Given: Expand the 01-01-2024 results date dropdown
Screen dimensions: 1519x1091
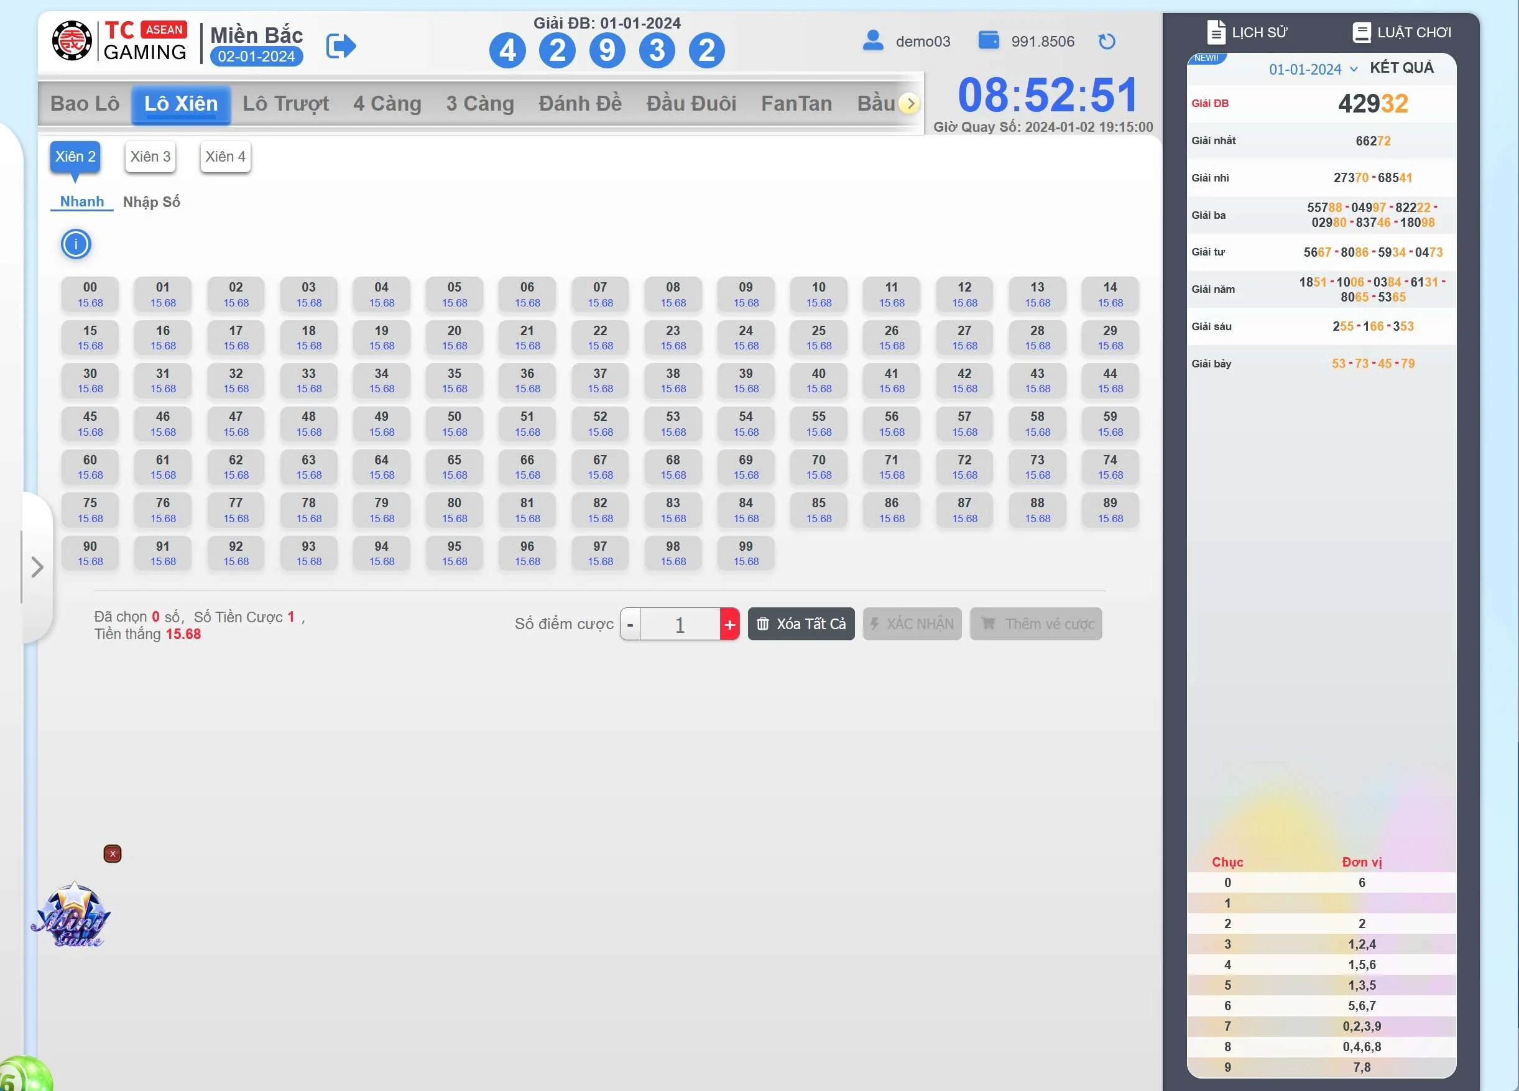Looking at the screenshot, I should tap(1313, 69).
